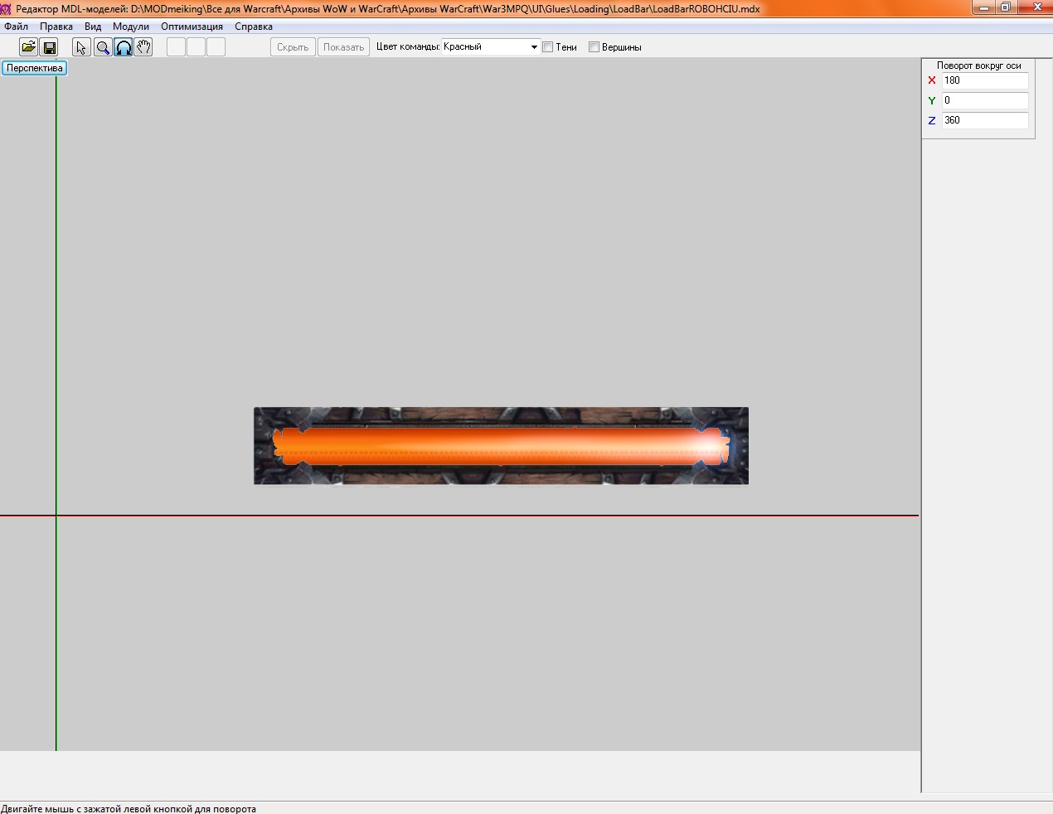Activate the rotate view tool

pos(124,47)
